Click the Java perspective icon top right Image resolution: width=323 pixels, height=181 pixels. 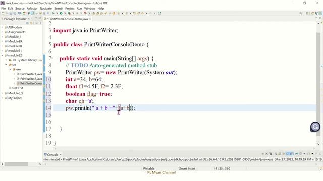pos(320,13)
